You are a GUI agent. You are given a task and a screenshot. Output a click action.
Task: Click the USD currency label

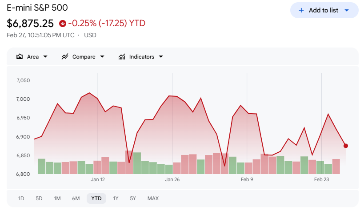pos(90,35)
